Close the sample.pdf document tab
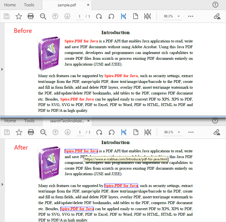226x222 pixels. pos(88,5)
